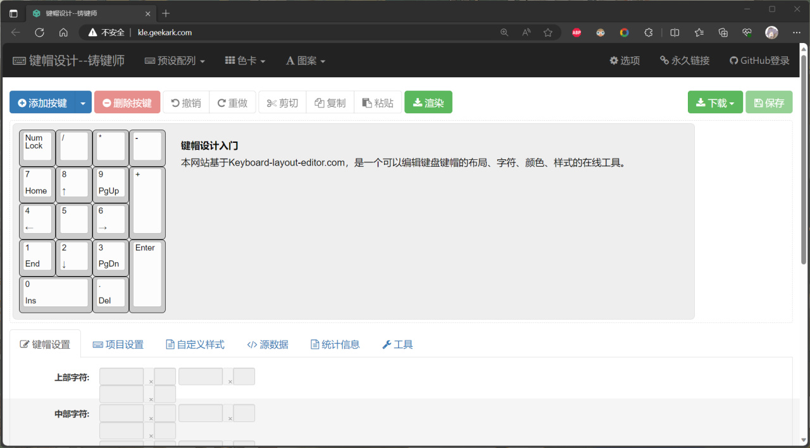Select the minus keycap

(x=147, y=148)
